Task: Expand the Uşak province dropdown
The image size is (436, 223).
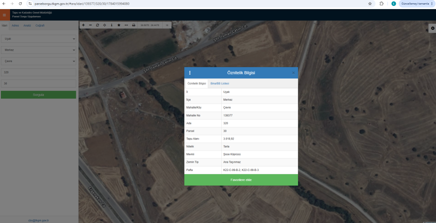Action: coord(38,39)
